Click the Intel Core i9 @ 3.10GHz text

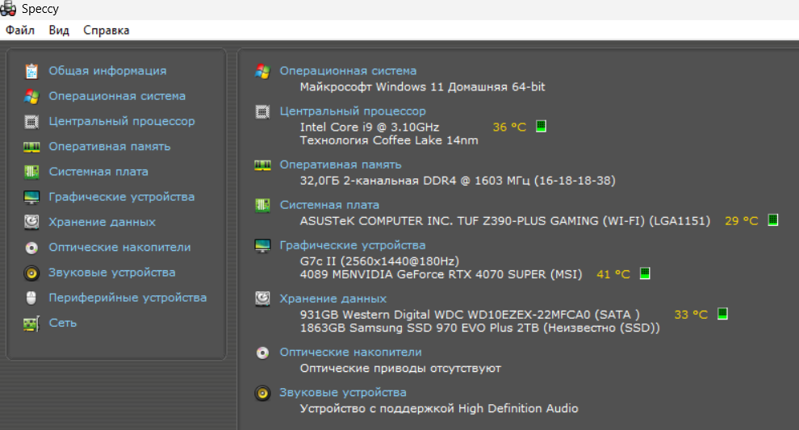(370, 127)
